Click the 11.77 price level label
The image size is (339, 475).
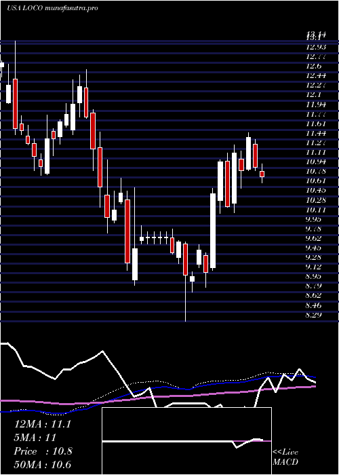(316, 114)
